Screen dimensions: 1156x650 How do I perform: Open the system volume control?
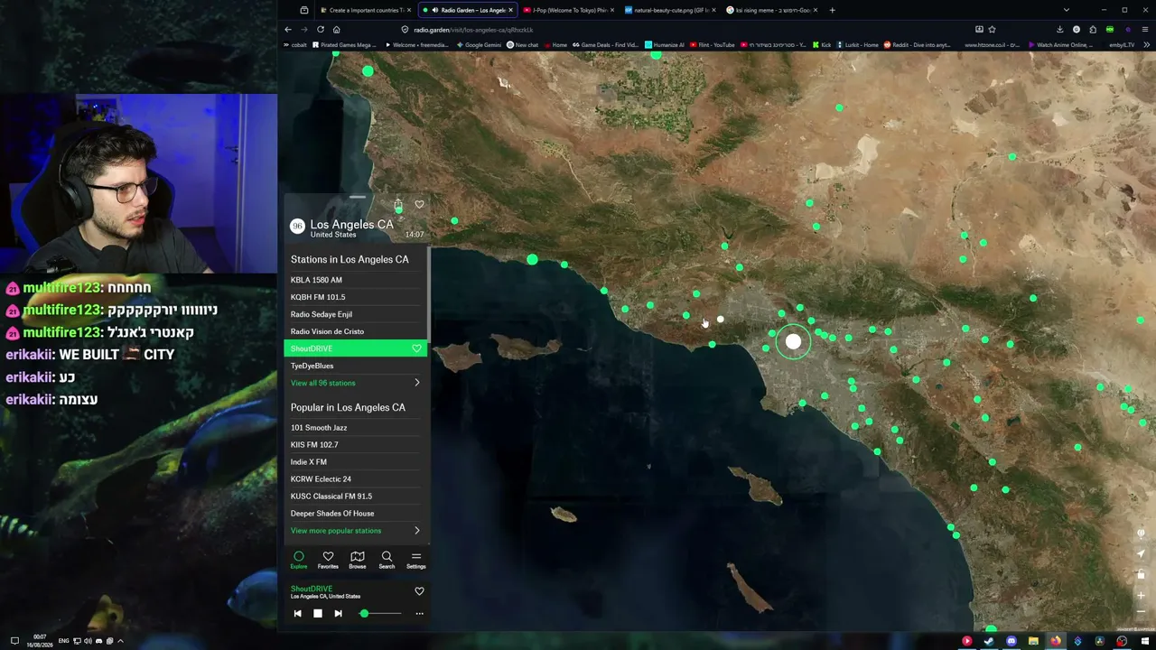pos(88,641)
